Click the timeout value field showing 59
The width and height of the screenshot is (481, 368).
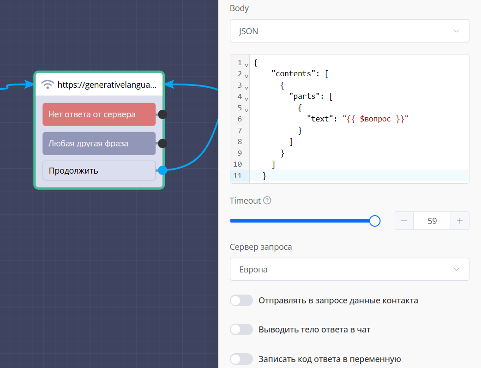(x=432, y=221)
